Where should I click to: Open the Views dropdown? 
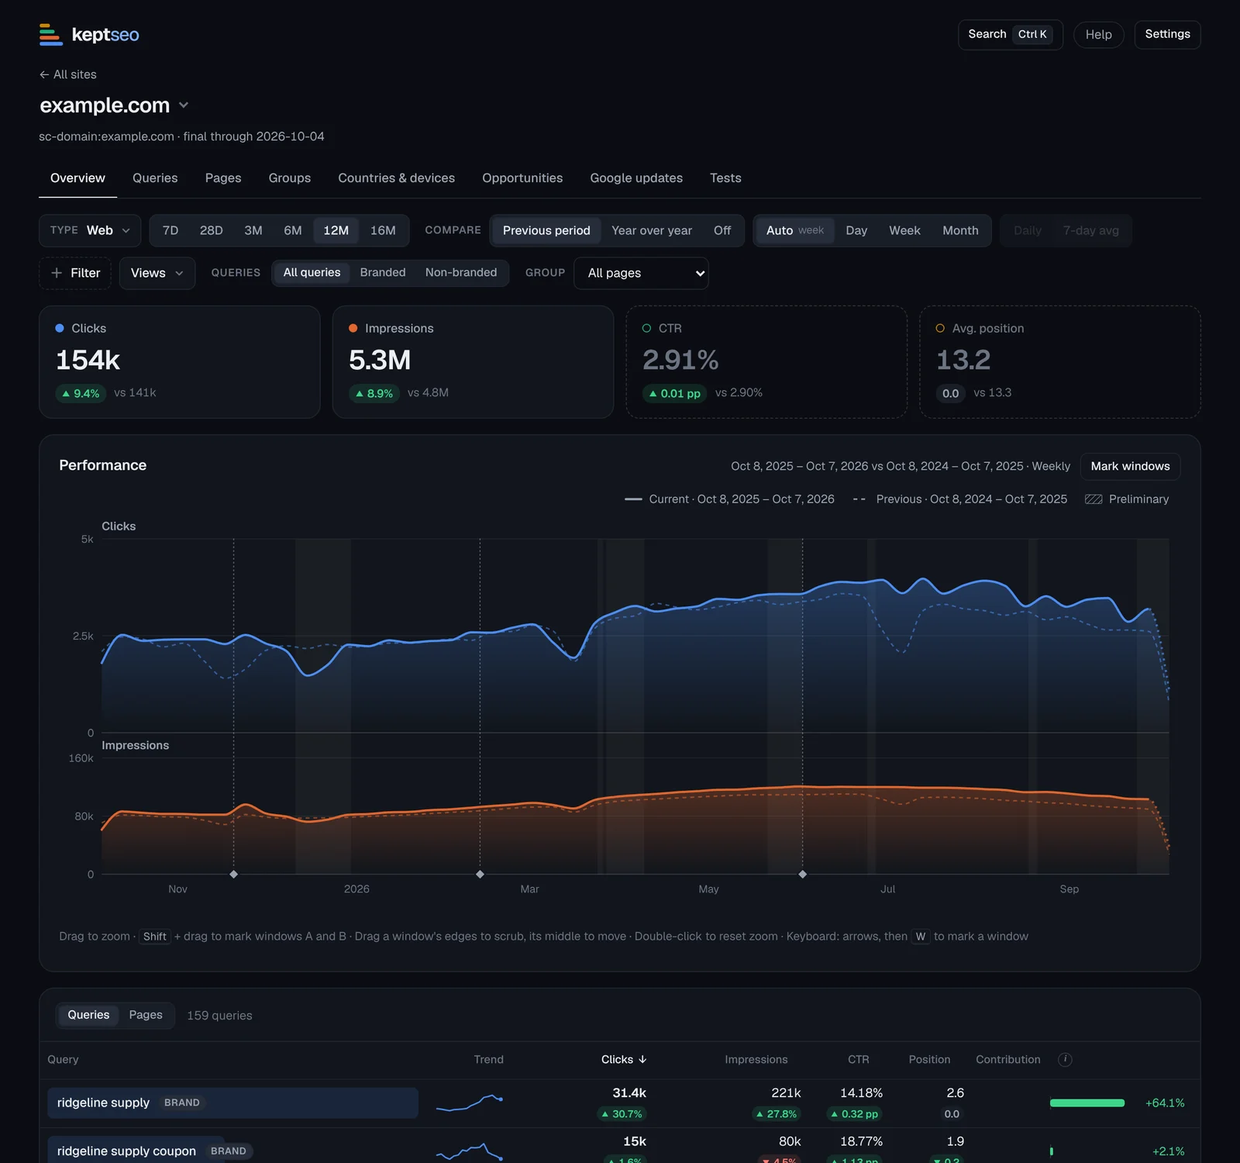pos(157,273)
